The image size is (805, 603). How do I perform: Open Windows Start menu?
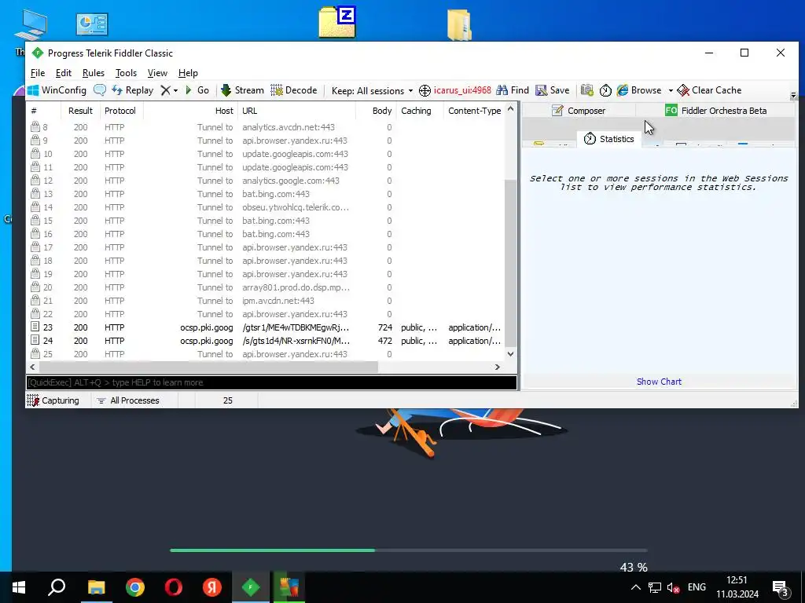click(19, 587)
